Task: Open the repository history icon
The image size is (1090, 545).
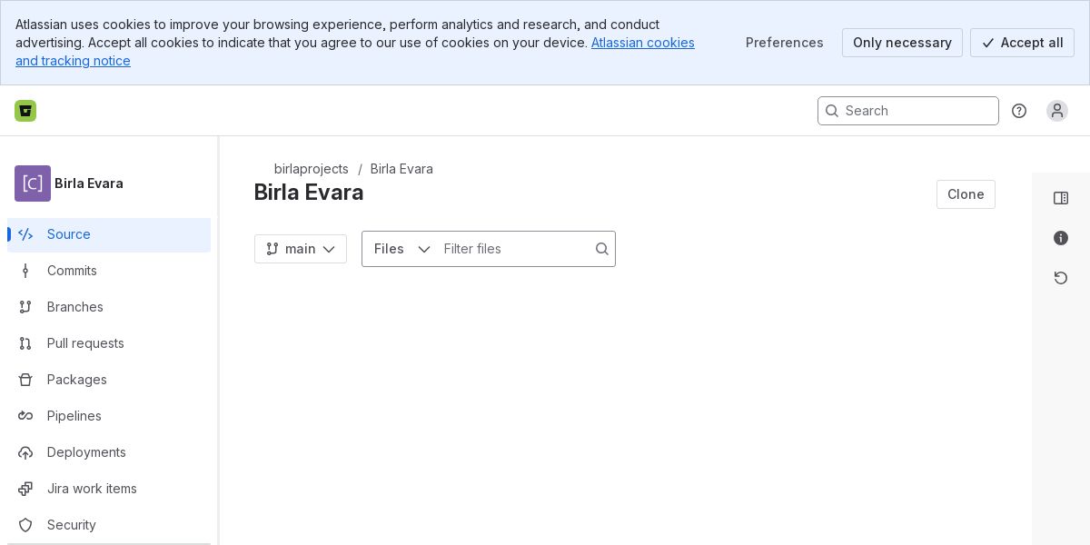Action: coord(1061,278)
